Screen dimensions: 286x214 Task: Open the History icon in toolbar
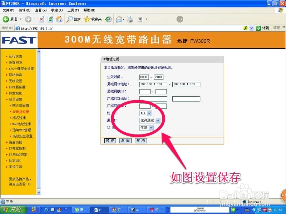[x=109, y=19]
